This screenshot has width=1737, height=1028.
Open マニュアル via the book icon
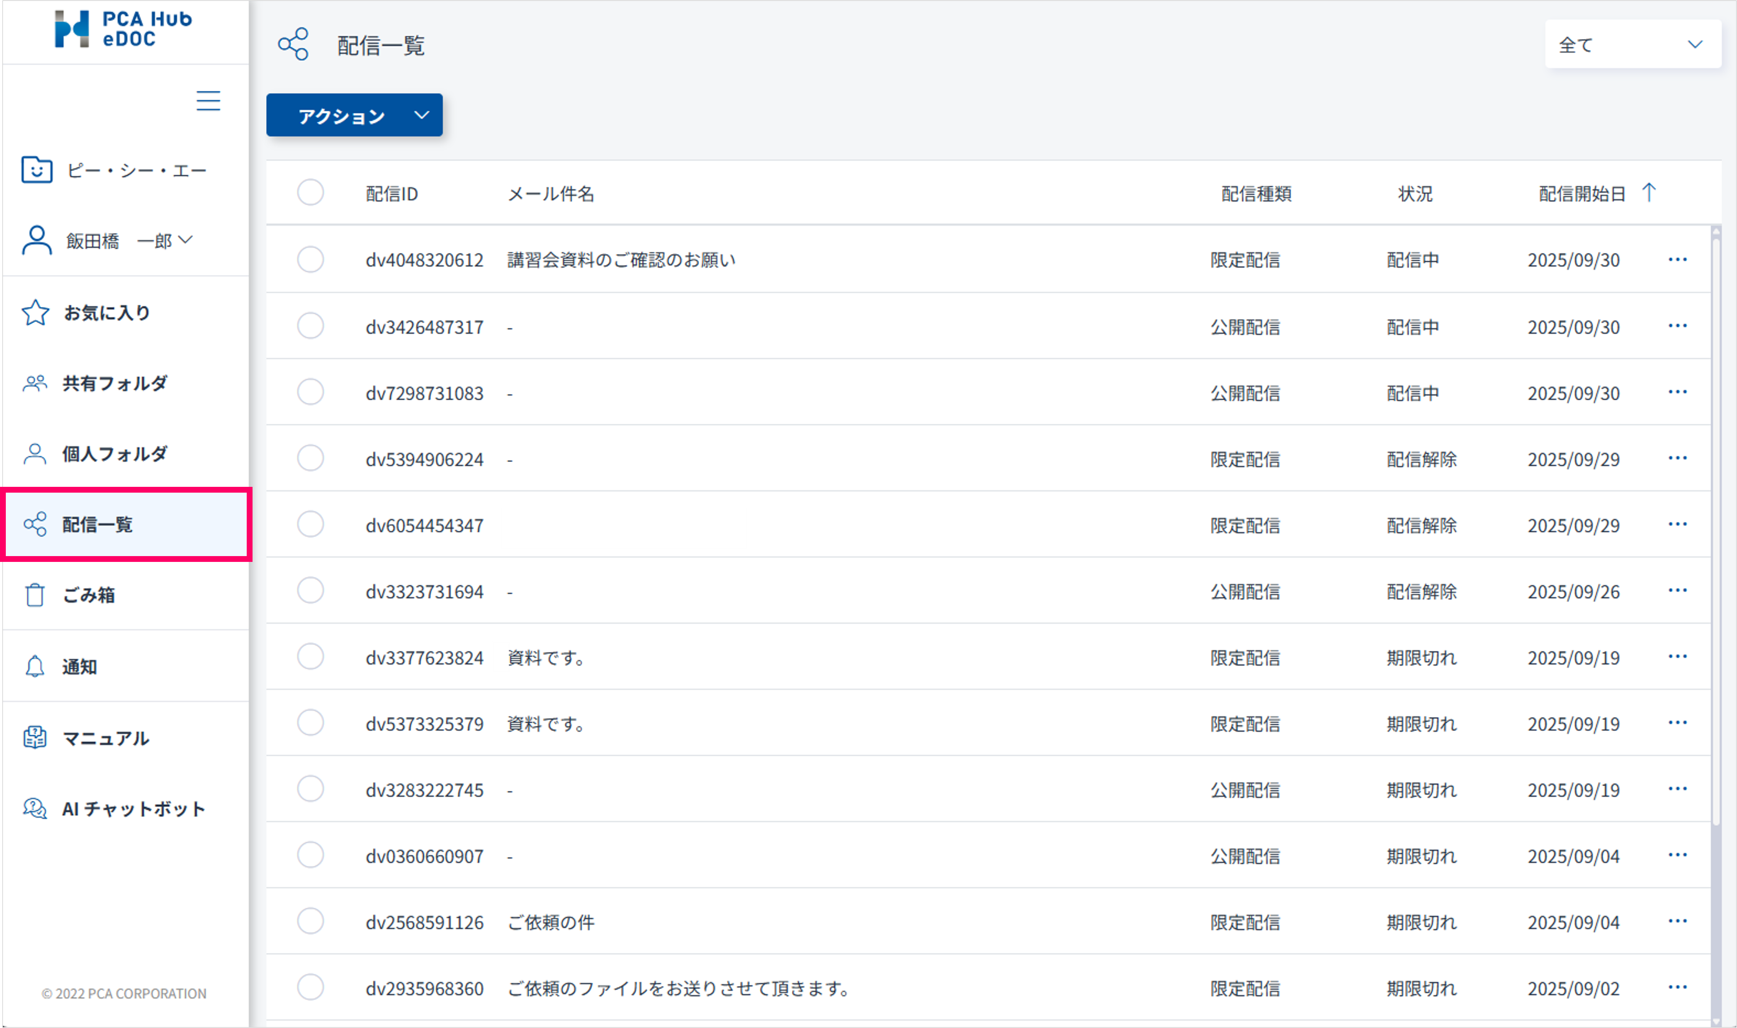coord(35,737)
